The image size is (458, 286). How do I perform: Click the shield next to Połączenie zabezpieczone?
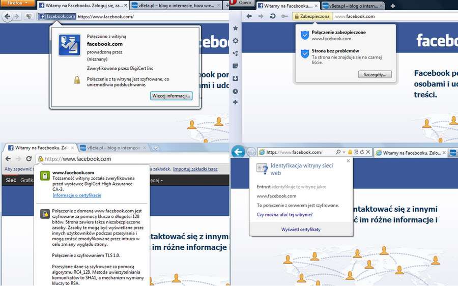(305, 35)
